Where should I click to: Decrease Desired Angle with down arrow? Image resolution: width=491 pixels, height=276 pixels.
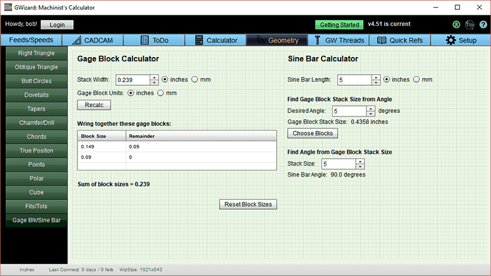[x=371, y=113]
